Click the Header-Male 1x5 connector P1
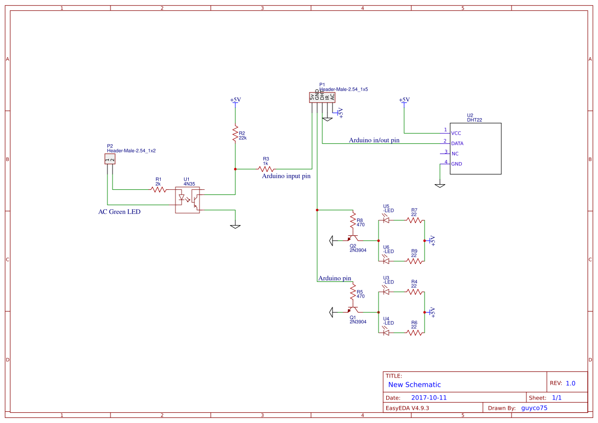 pyautogui.click(x=321, y=96)
